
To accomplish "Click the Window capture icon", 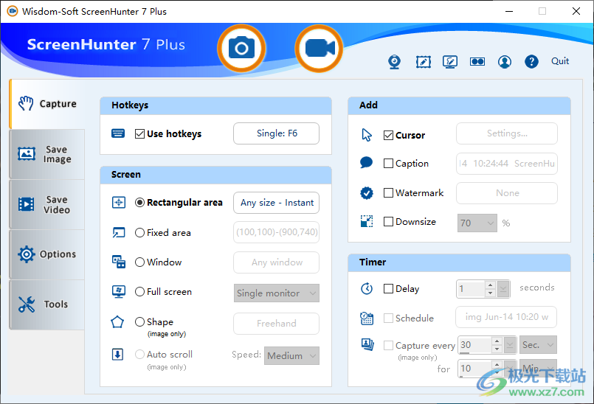I will point(119,262).
